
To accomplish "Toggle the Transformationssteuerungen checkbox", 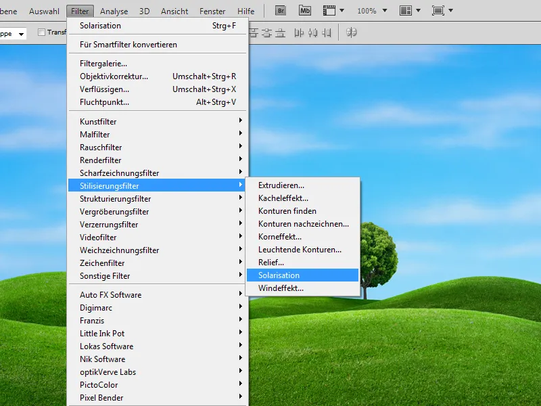I will point(41,32).
